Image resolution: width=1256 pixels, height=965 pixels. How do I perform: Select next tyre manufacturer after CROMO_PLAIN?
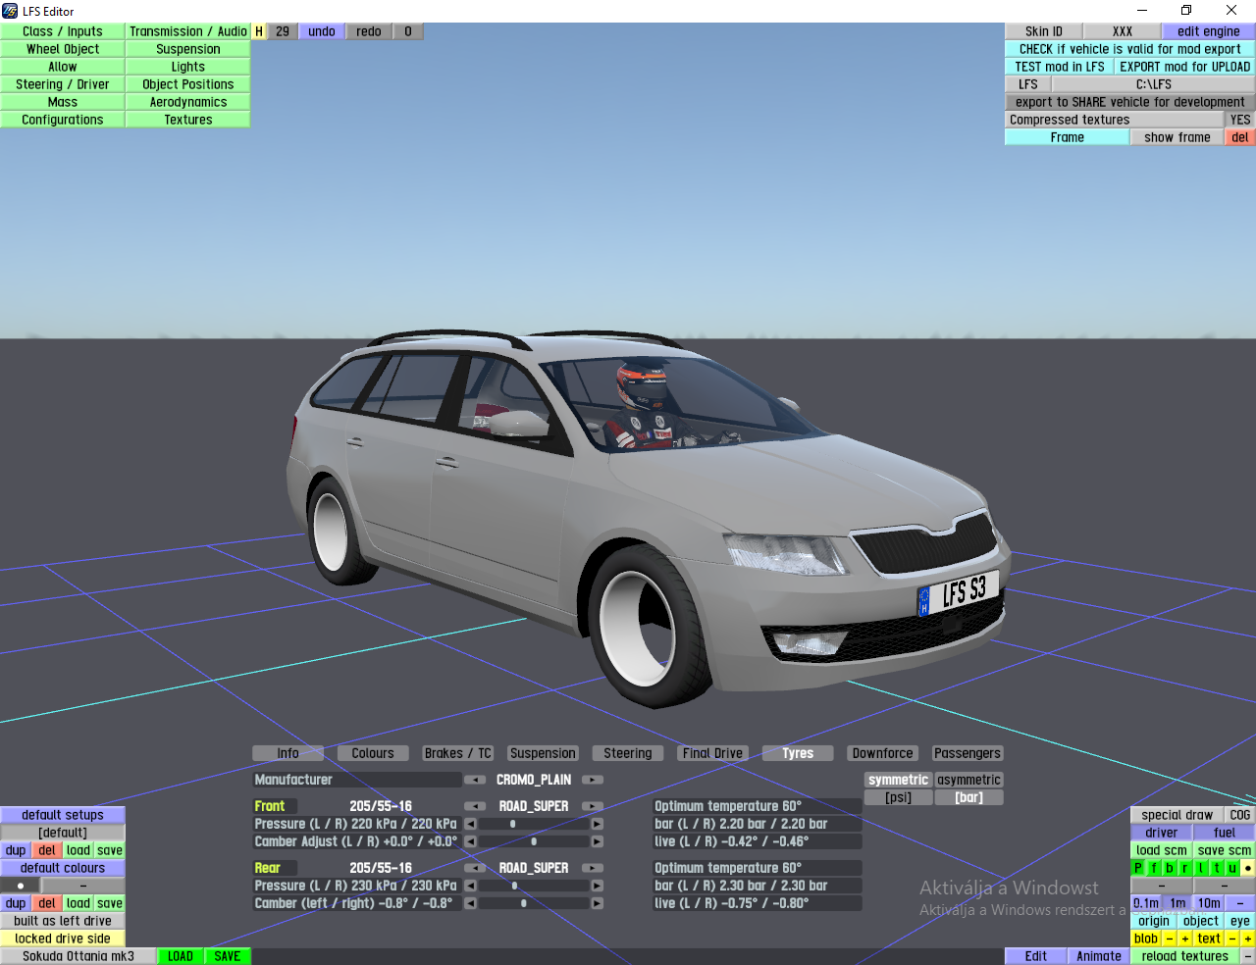coord(593,780)
